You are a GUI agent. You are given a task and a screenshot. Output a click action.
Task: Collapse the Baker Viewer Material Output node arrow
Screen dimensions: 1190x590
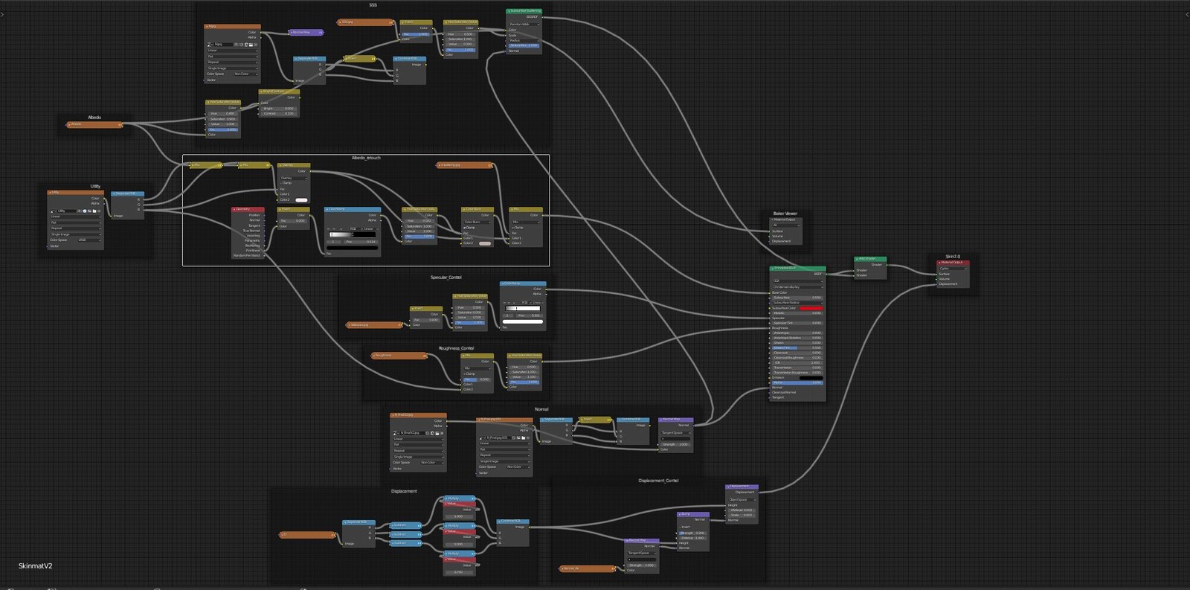(x=772, y=219)
